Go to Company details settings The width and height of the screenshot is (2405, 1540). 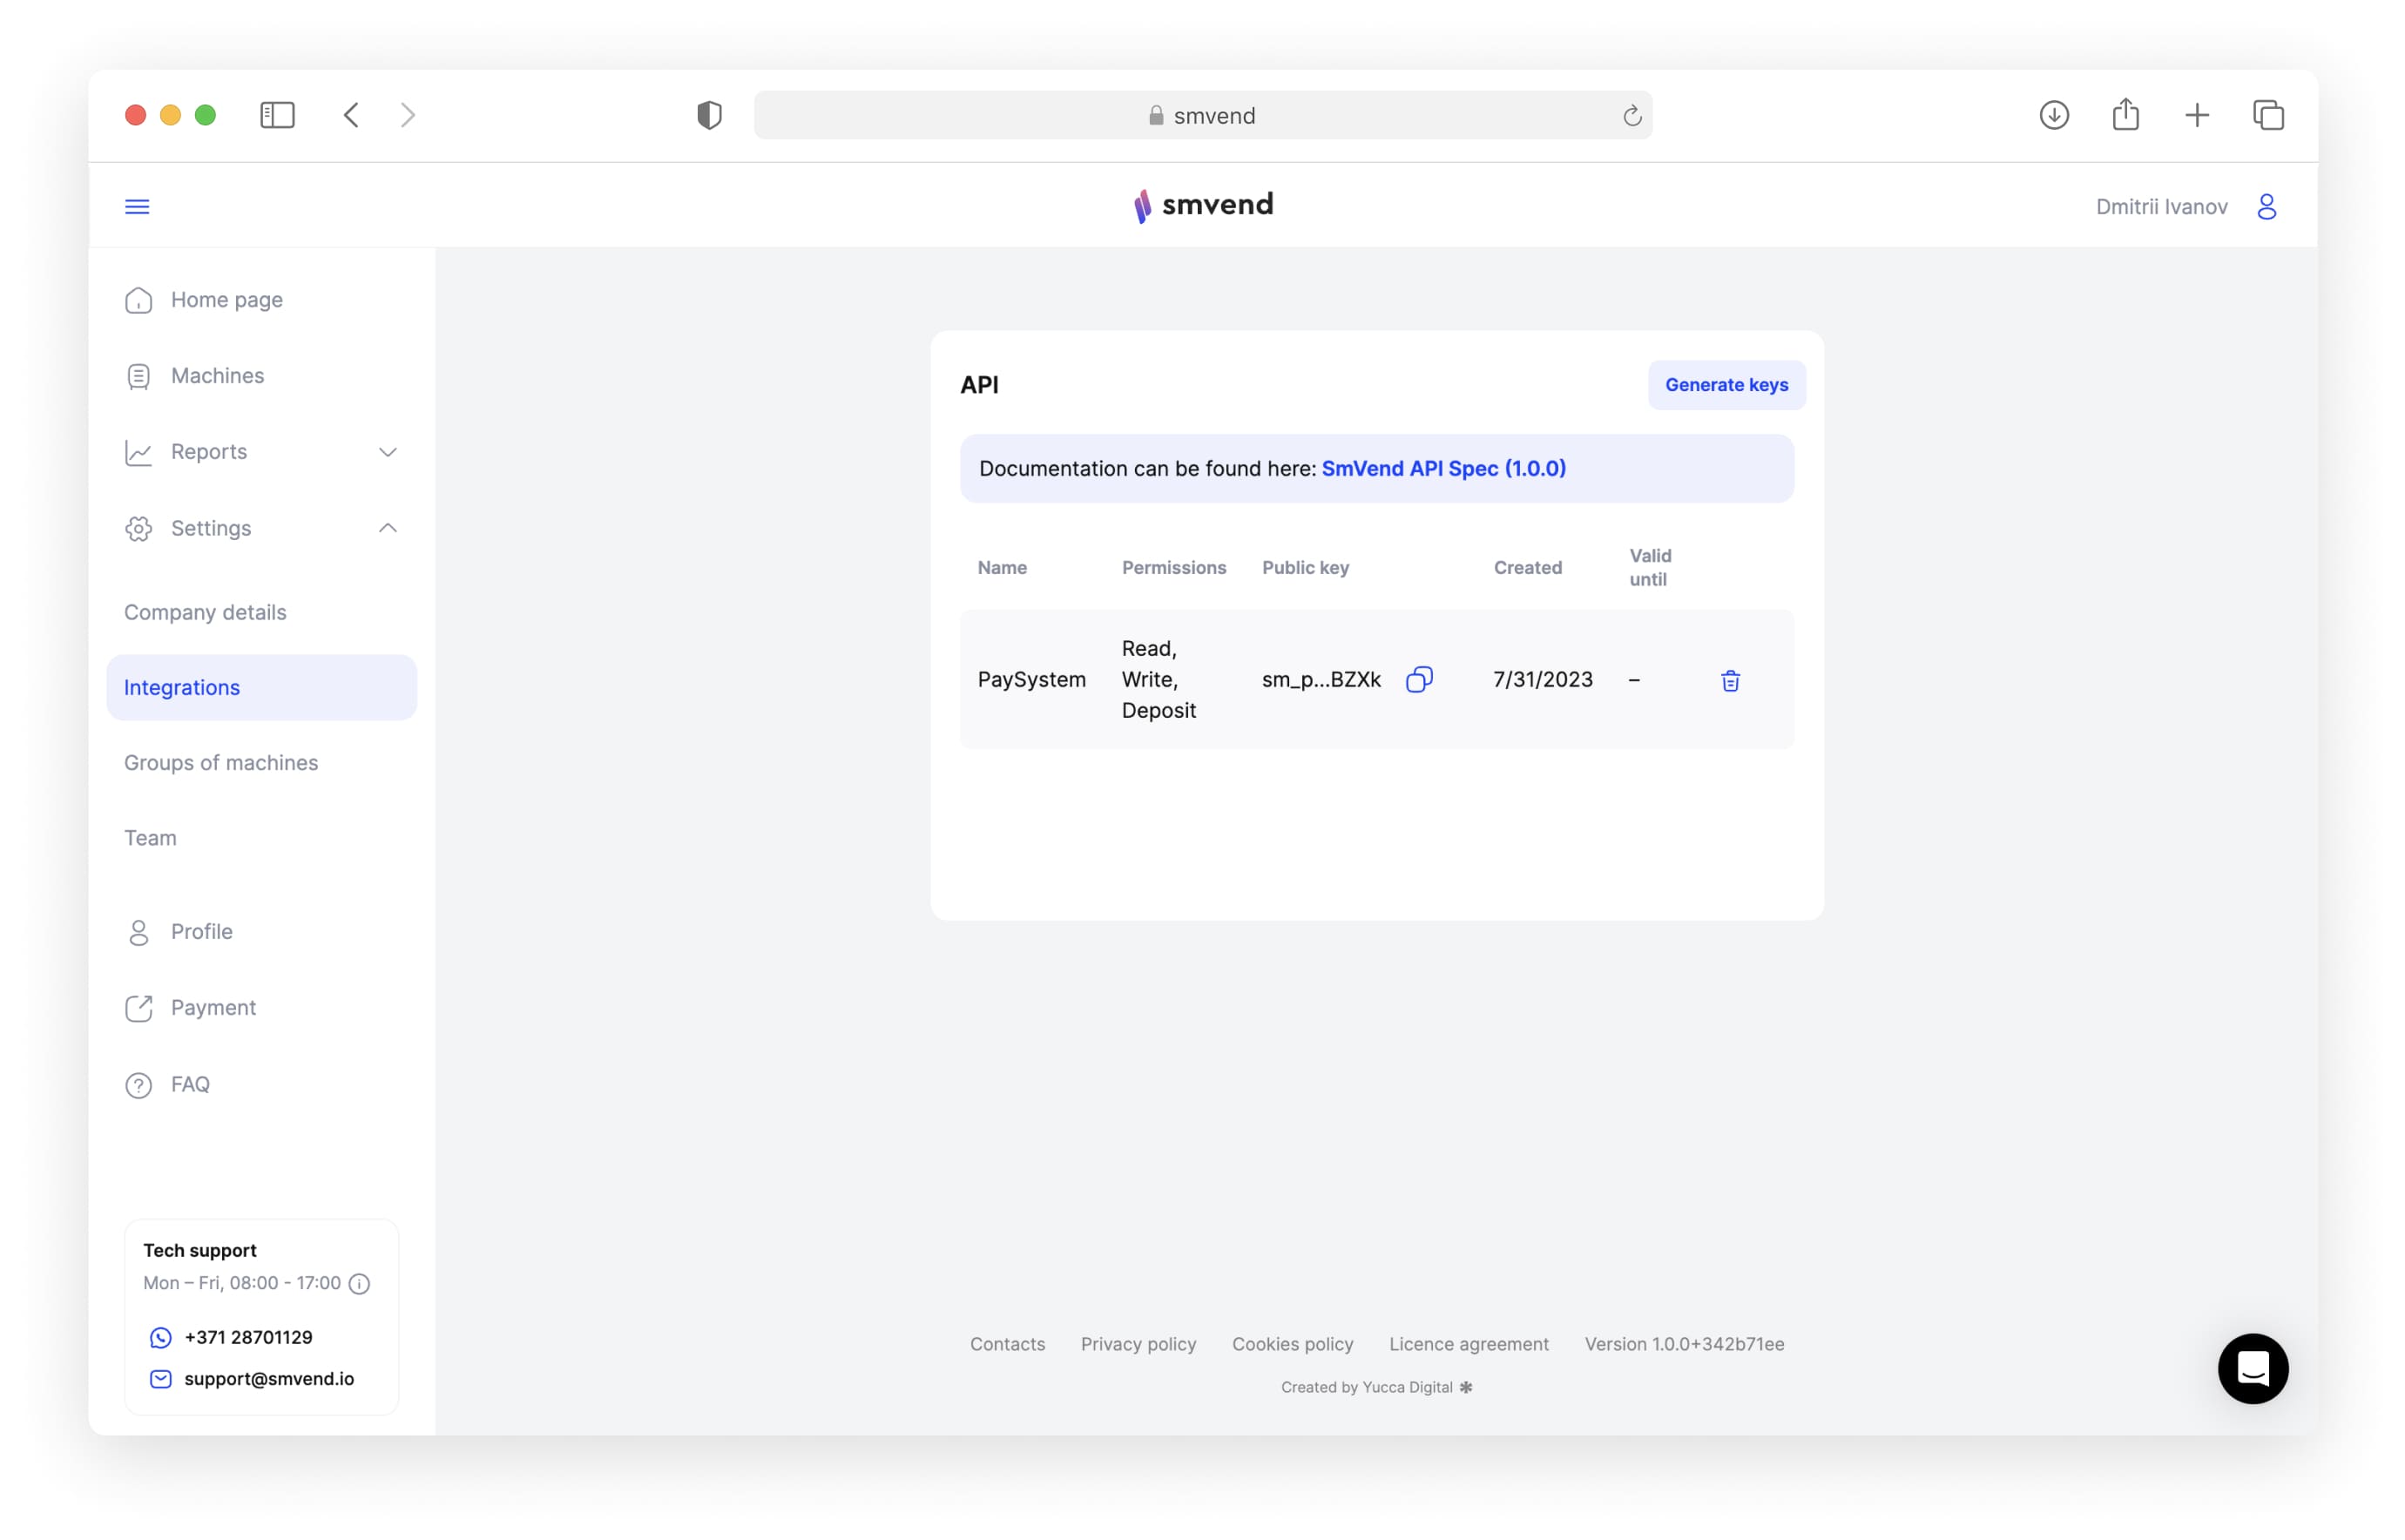coord(205,612)
